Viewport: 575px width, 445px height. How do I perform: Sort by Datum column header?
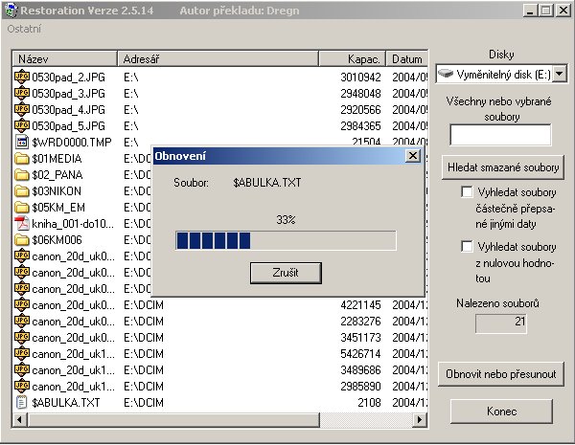point(406,58)
